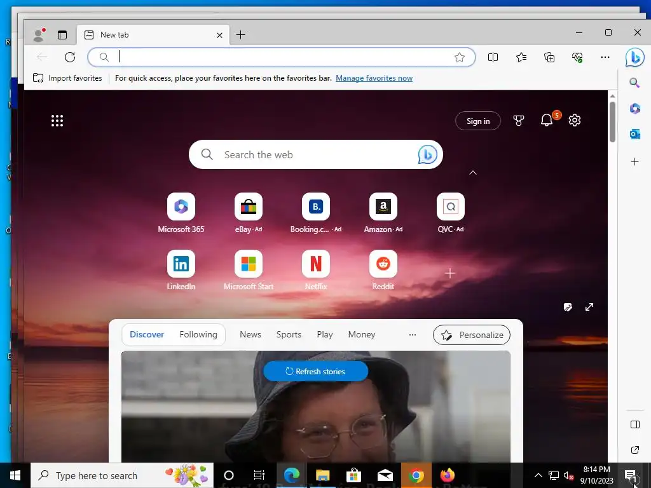Open Amazon quick link
The height and width of the screenshot is (488, 651).
[x=383, y=213]
